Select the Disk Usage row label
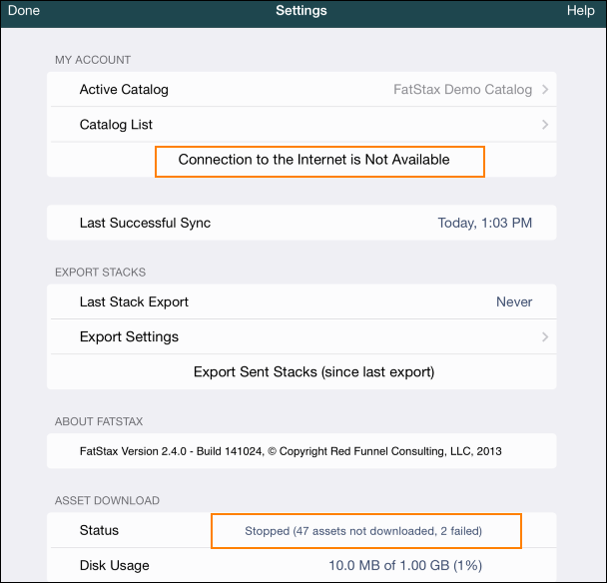 tap(115, 566)
